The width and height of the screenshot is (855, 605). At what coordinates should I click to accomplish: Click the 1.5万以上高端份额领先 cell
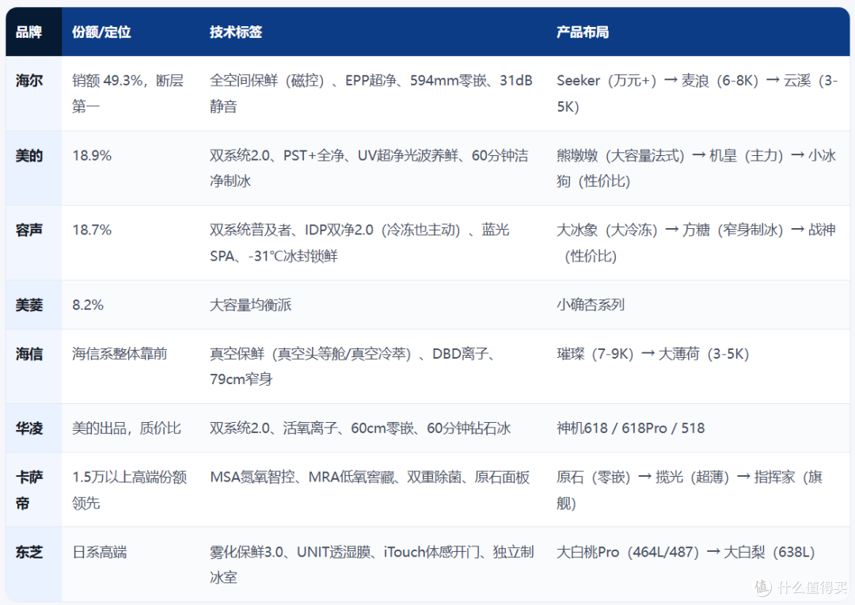(131, 489)
